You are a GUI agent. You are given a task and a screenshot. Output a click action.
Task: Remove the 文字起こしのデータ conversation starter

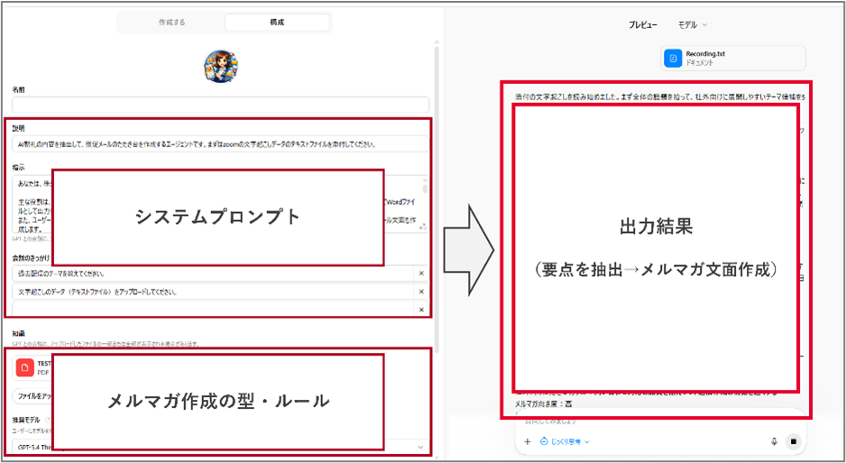coord(421,292)
